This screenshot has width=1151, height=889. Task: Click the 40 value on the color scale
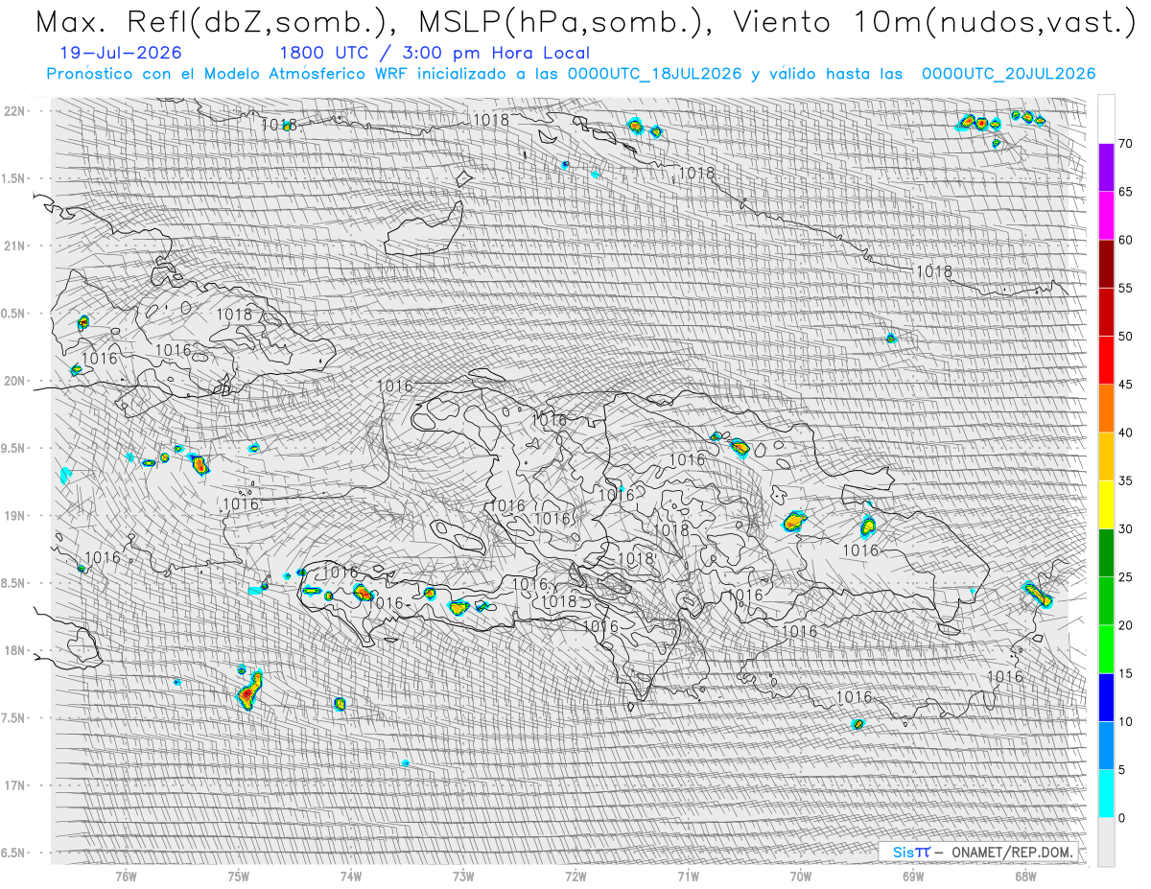tap(1126, 433)
